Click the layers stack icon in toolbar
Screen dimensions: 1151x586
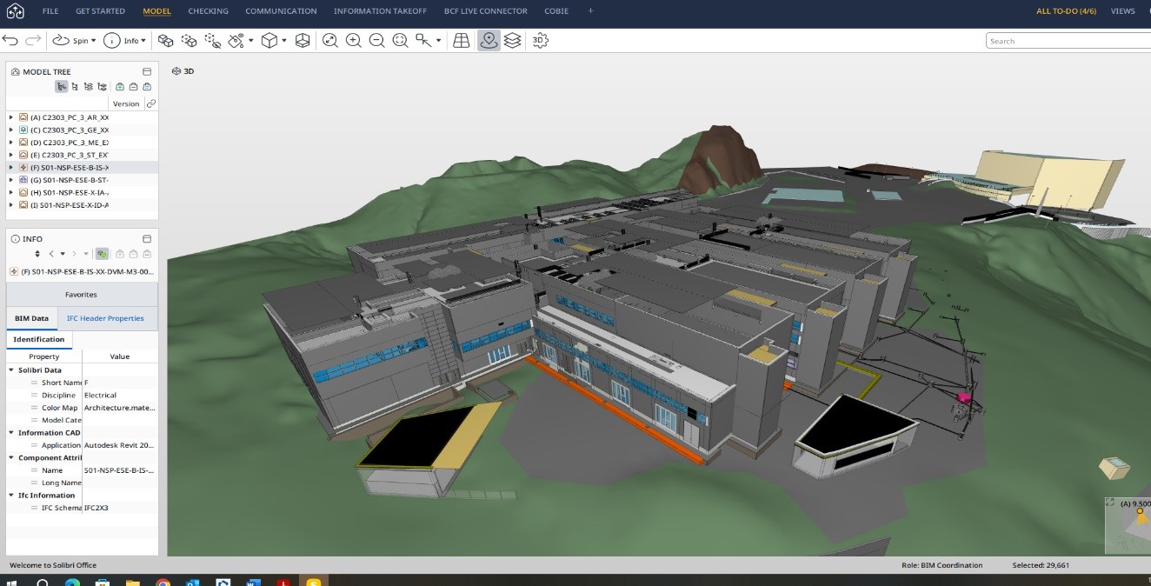pyautogui.click(x=513, y=41)
